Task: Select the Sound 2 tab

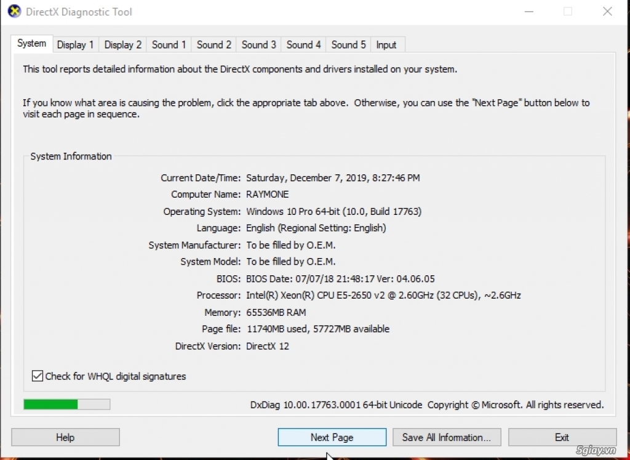Action: click(213, 44)
